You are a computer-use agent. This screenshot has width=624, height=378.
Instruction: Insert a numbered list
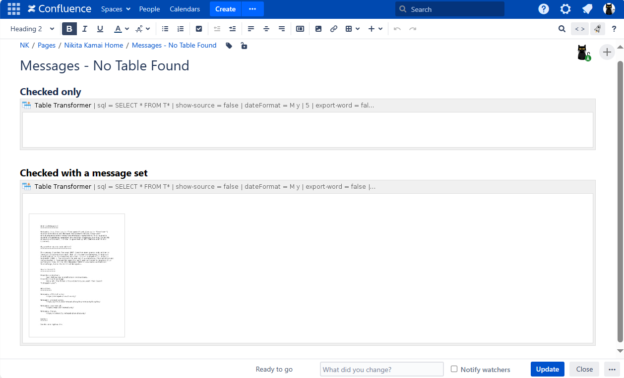point(181,29)
